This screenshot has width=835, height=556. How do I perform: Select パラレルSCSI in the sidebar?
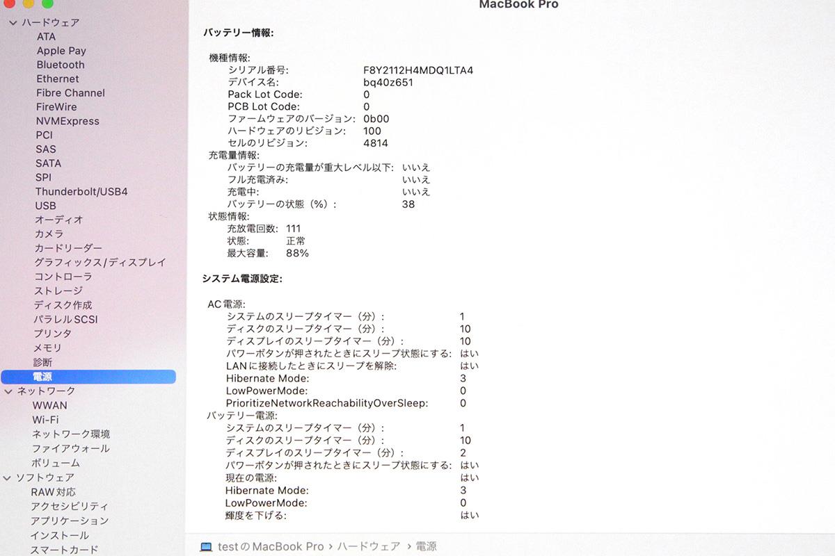pos(65,319)
